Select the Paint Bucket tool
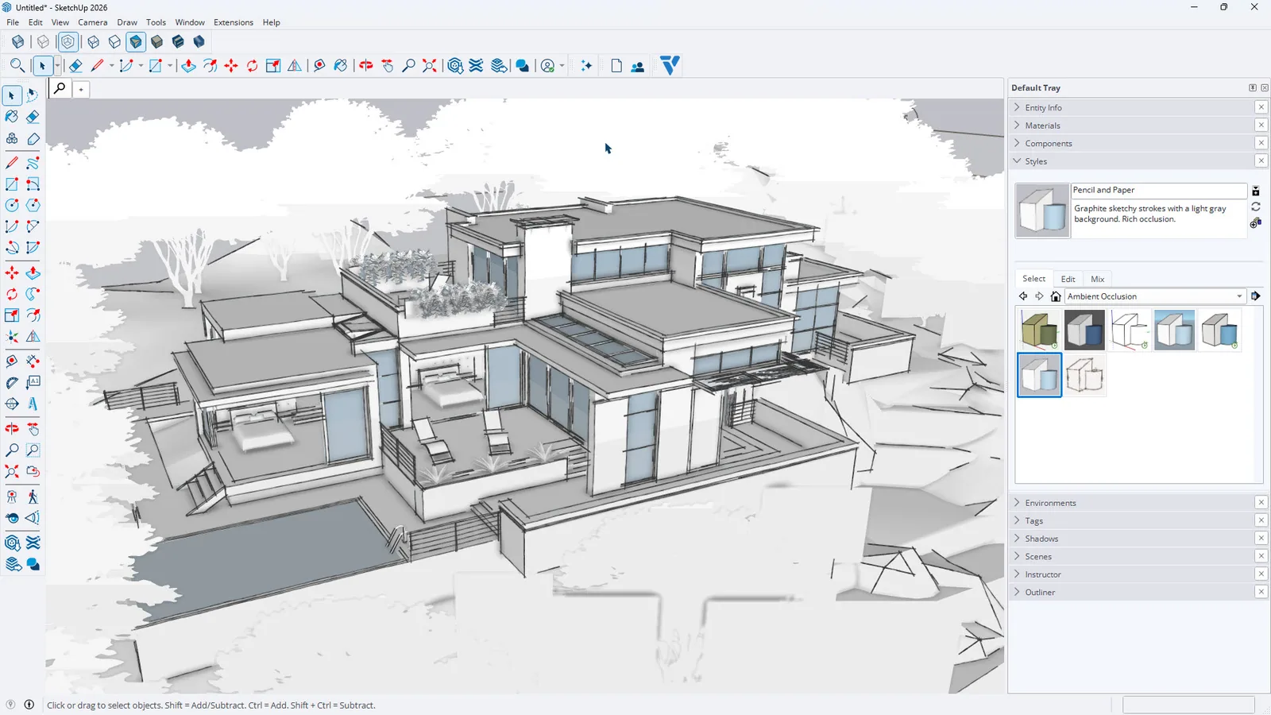 pos(12,117)
